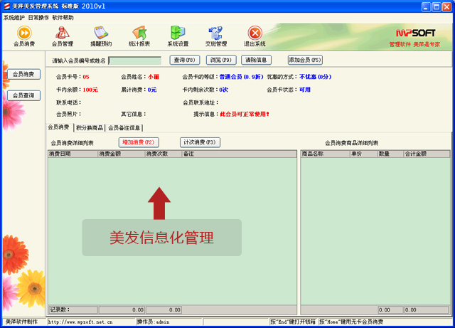455x328 pixels.
Task: Click the 提醒预约 reminder icon
Action: pyautogui.click(x=101, y=36)
